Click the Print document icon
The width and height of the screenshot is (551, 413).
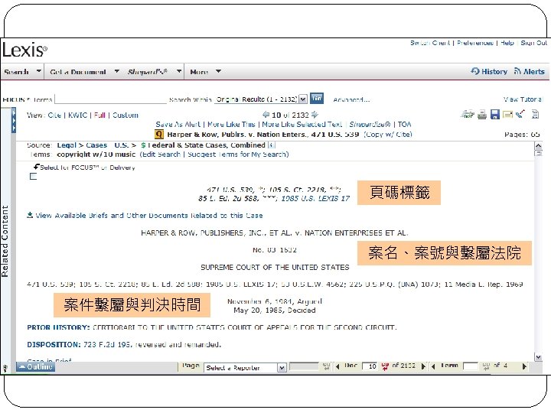tap(482, 115)
